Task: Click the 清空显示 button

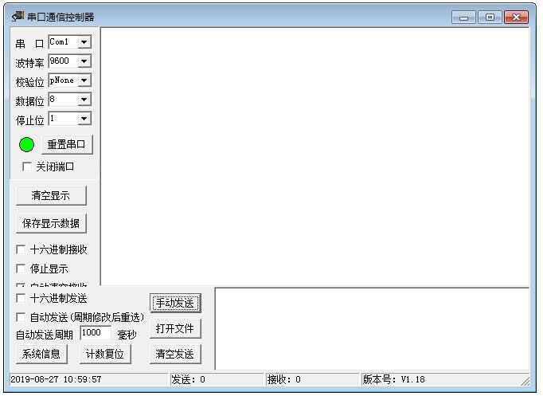Action: point(51,195)
